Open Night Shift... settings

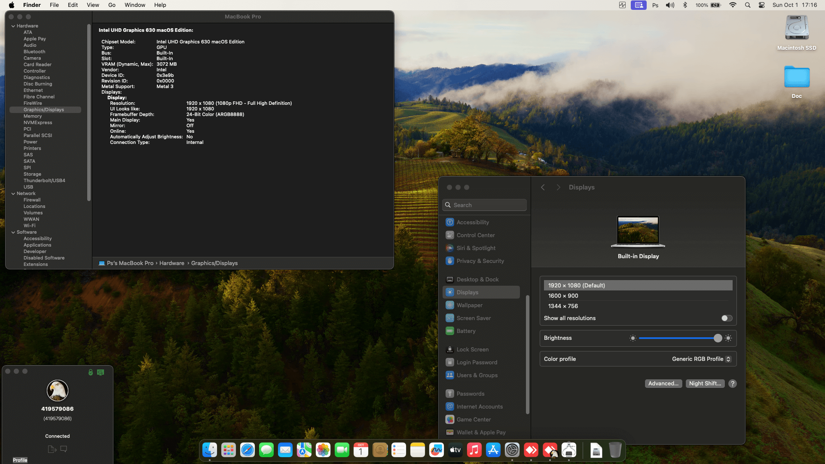(x=705, y=384)
